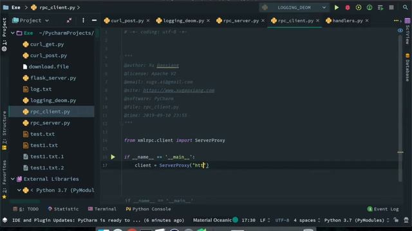Open Project panel options menu
The image size is (412, 231).
pyautogui.click(x=83, y=21)
